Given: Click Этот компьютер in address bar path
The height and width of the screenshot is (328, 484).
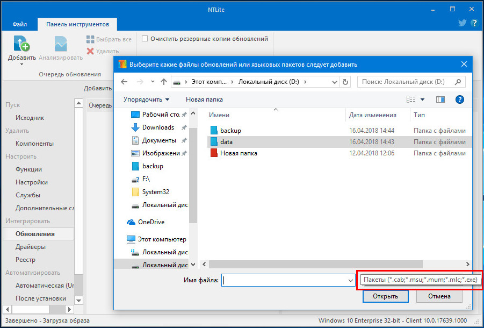Looking at the screenshot, I should [209, 82].
